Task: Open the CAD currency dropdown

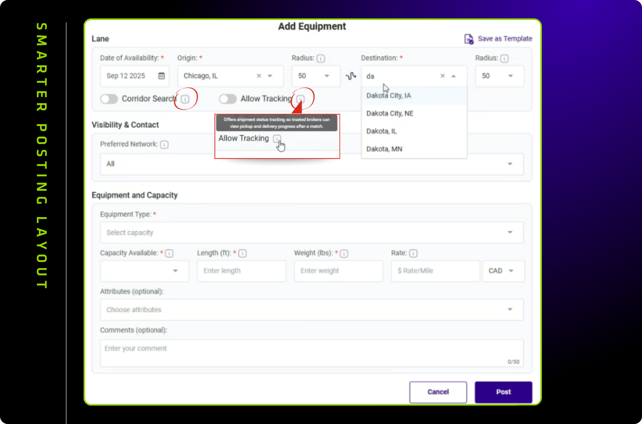Action: click(503, 271)
